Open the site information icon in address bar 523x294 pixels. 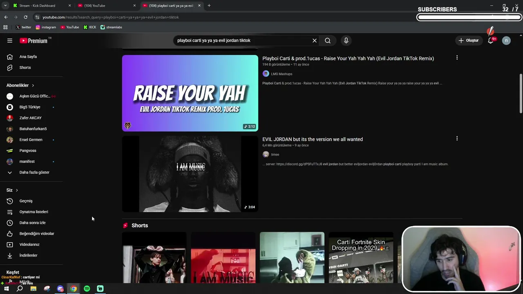point(37,17)
